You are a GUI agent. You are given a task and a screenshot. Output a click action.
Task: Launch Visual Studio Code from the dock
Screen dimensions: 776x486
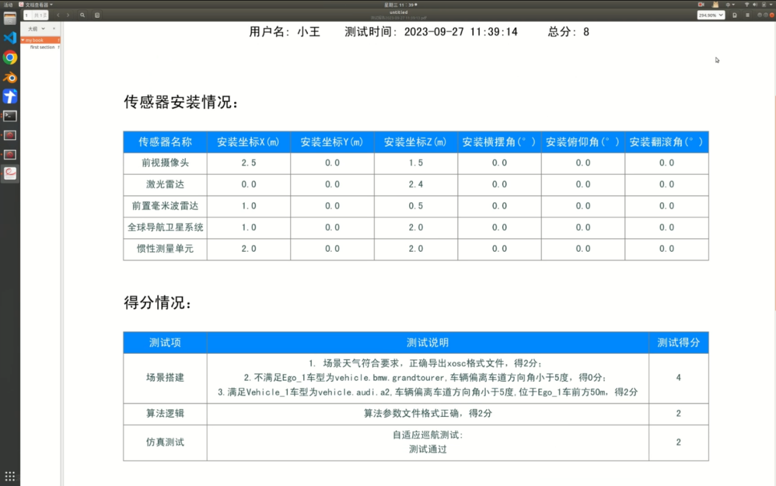(x=9, y=37)
